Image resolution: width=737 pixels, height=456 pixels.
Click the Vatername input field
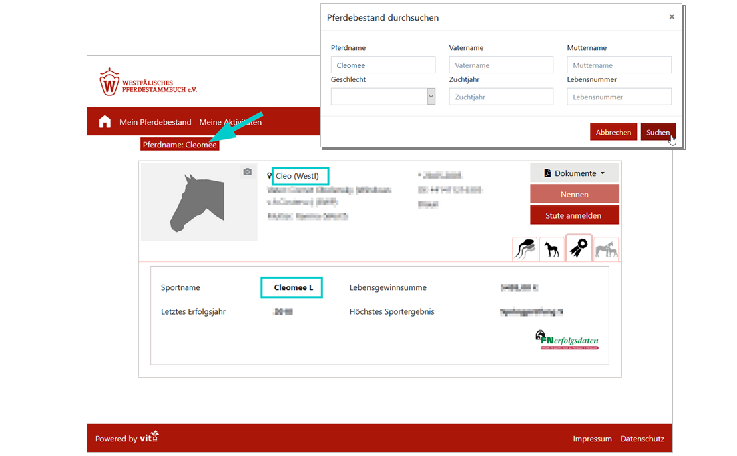point(501,65)
